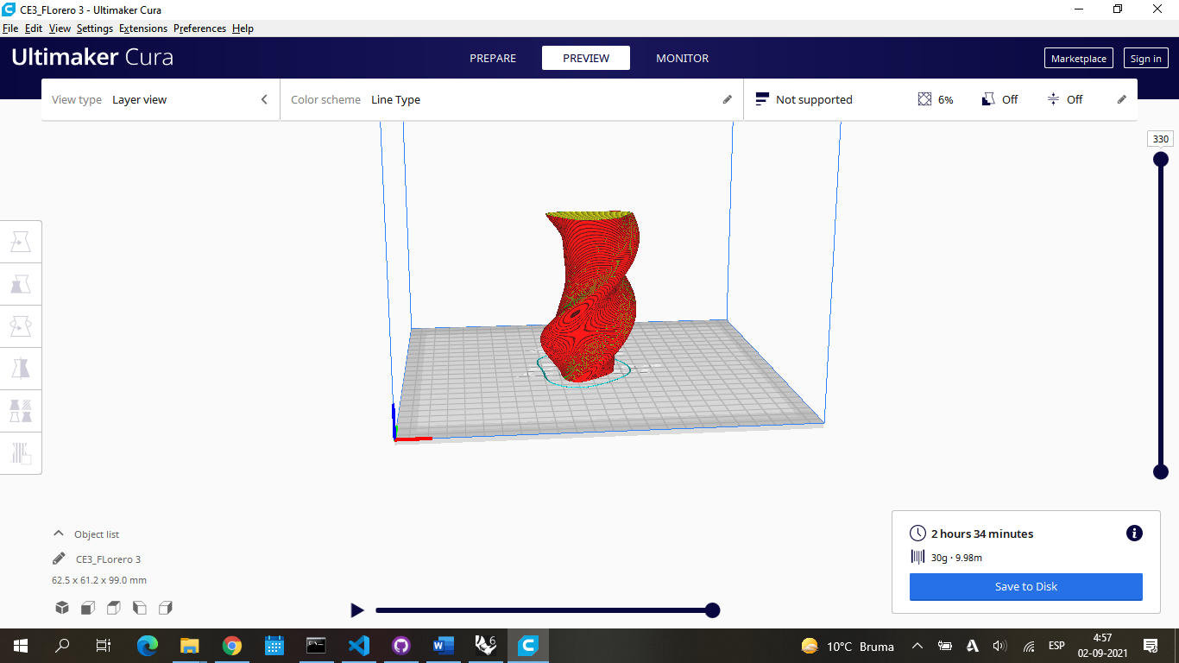This screenshot has height=663, width=1179.
Task: Switch to the PREPARE tab
Action: click(x=493, y=58)
